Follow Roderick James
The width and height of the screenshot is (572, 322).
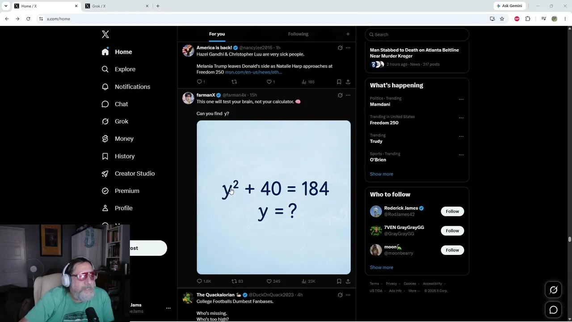pos(452,212)
